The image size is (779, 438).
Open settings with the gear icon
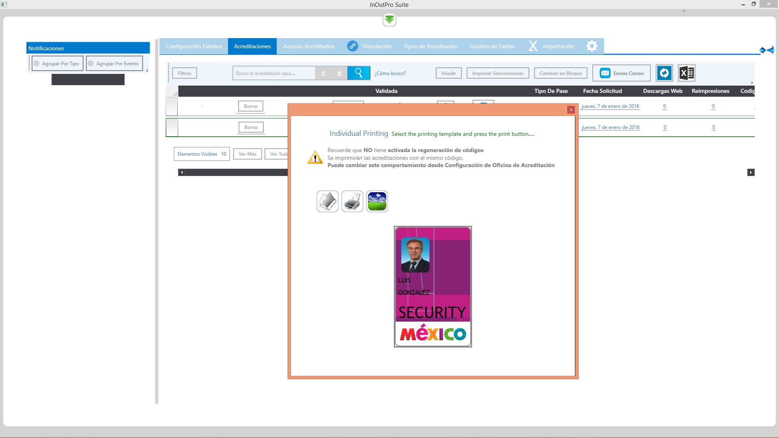[x=592, y=46]
